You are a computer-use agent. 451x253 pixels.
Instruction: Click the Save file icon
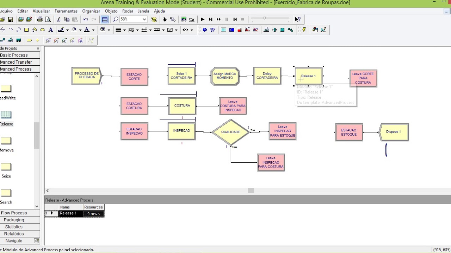pos(11,19)
